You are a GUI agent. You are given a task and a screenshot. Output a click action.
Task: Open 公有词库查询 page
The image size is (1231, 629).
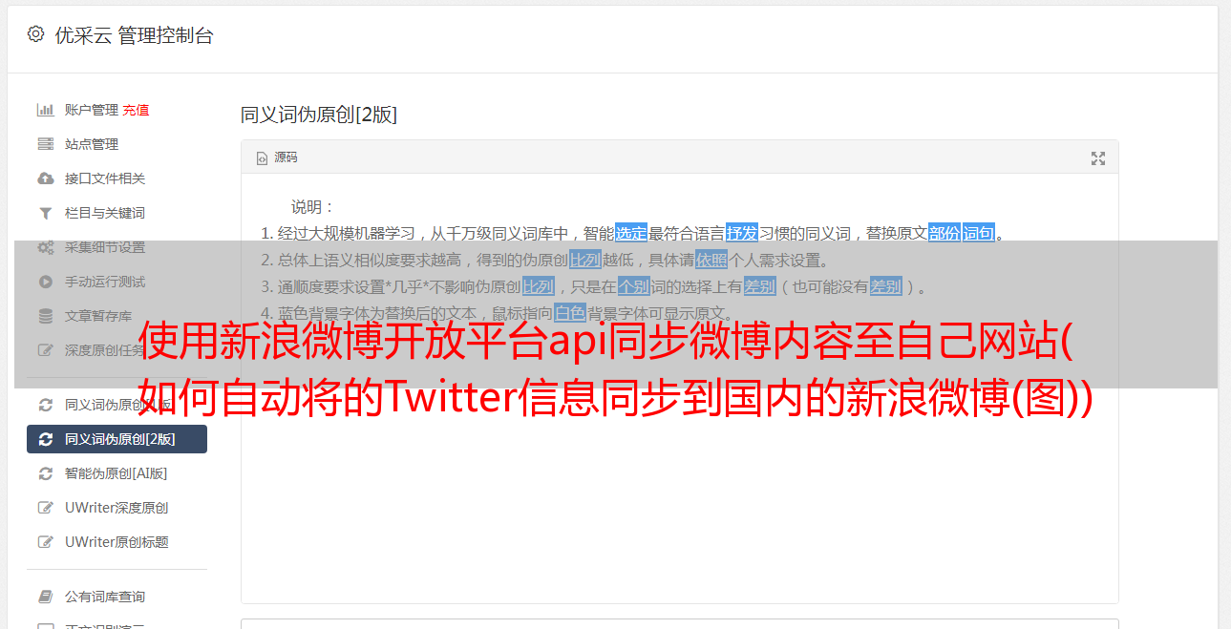105,597
